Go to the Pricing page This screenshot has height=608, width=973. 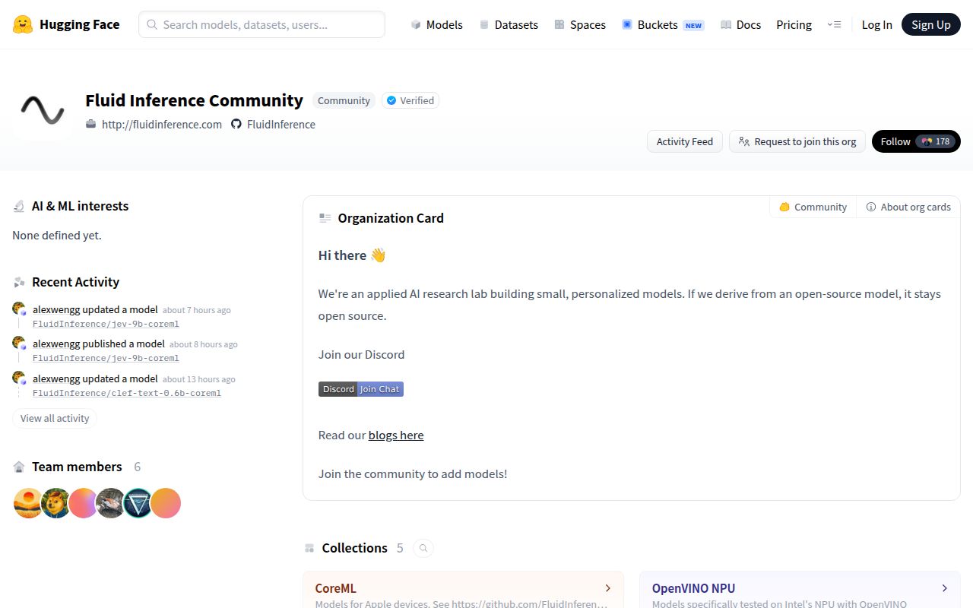[794, 24]
